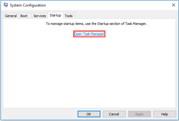Viewport: 179px width, 121px height.
Task: Close the System Configuration window
Action: coord(174,5)
